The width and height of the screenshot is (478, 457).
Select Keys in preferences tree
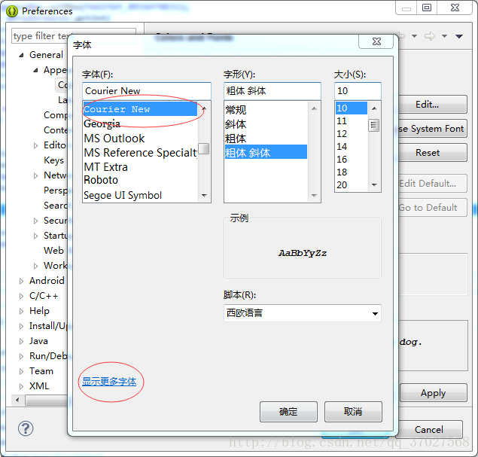(x=53, y=160)
